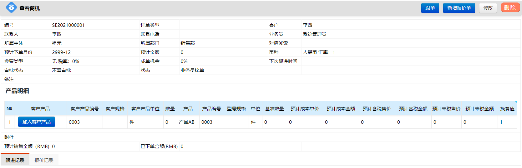The height and width of the screenshot is (168, 522).
Task: Click the small blue corner triangle of product table
Action: click(x=516, y=102)
